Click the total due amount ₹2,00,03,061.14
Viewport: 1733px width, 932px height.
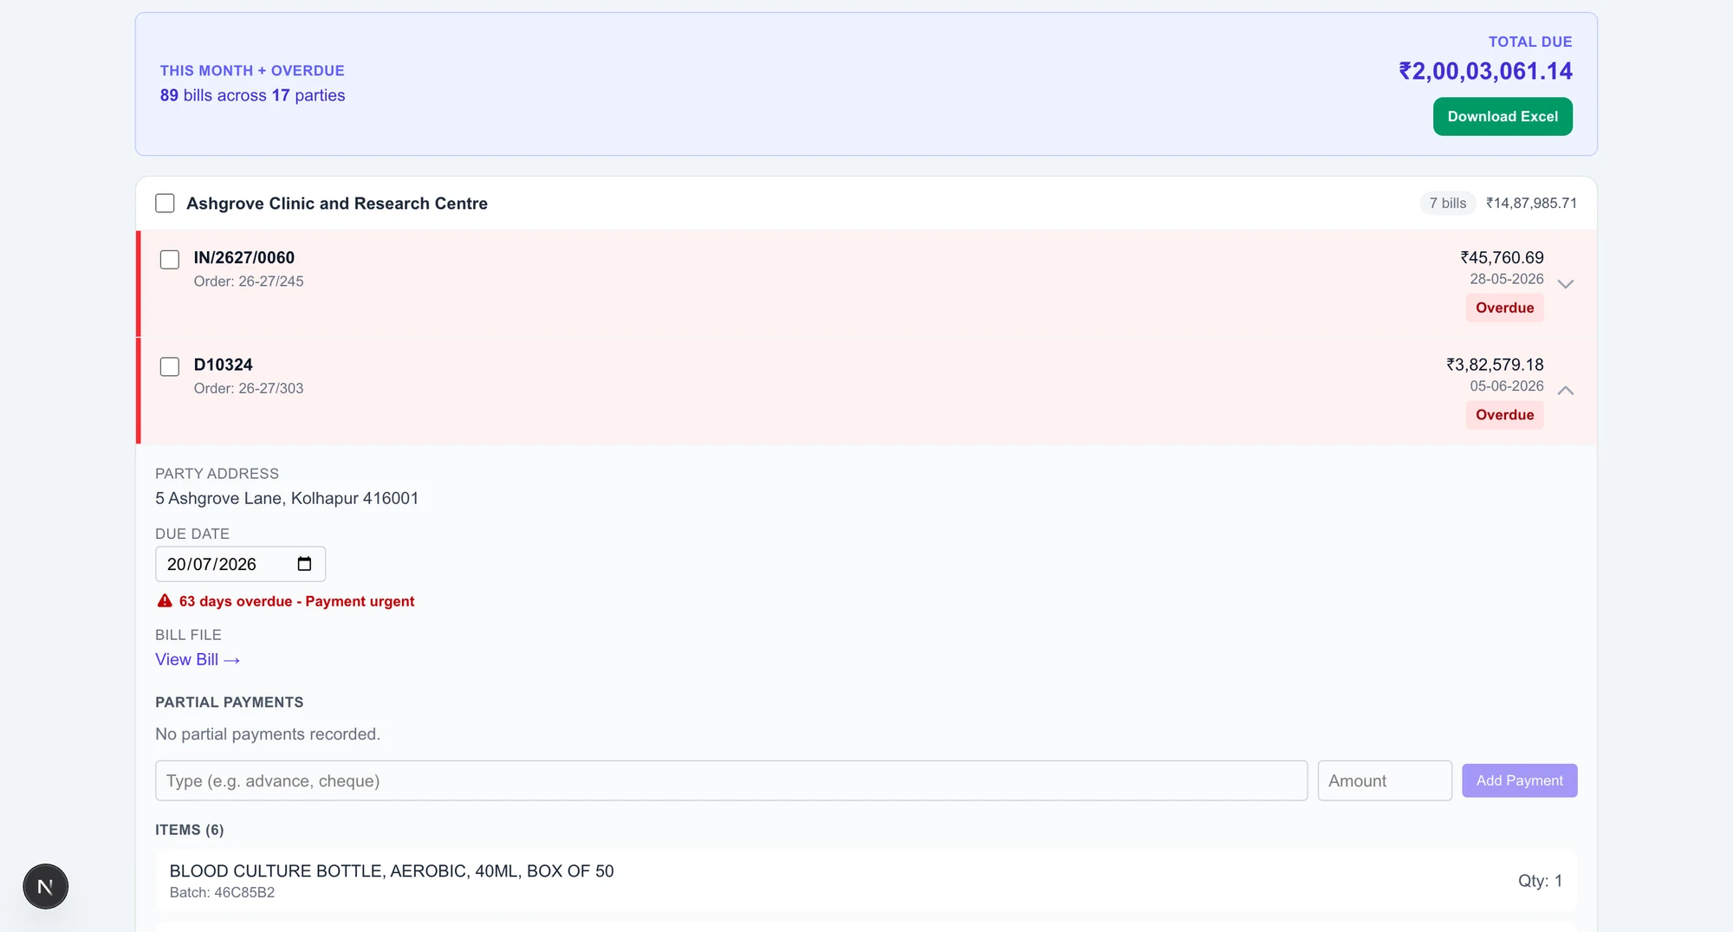coord(1485,71)
